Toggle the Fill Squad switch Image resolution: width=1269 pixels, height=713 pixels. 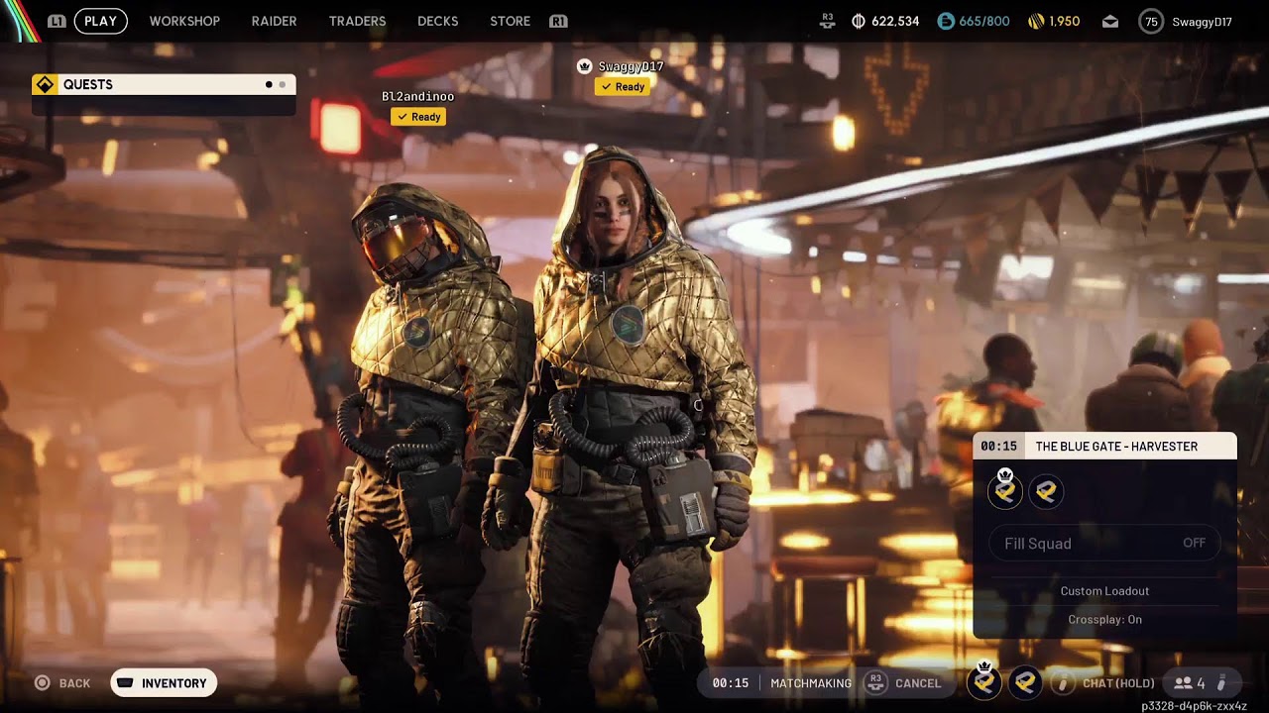click(x=1104, y=543)
